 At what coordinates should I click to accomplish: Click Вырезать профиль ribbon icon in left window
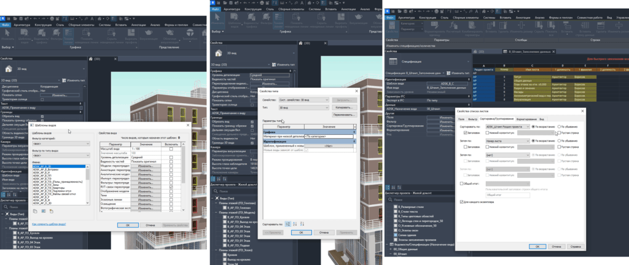click(131, 34)
